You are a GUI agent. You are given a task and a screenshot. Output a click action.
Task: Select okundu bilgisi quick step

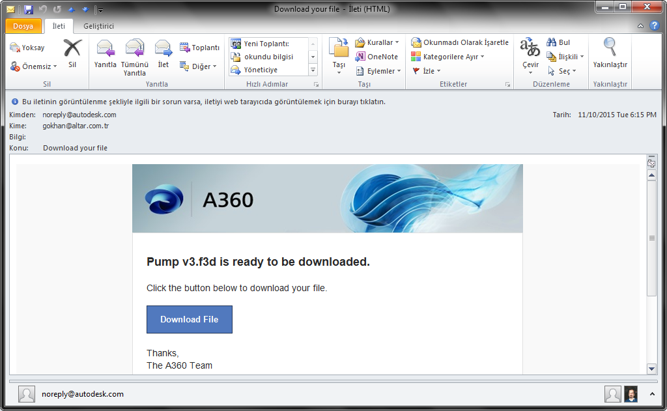pyautogui.click(x=268, y=57)
